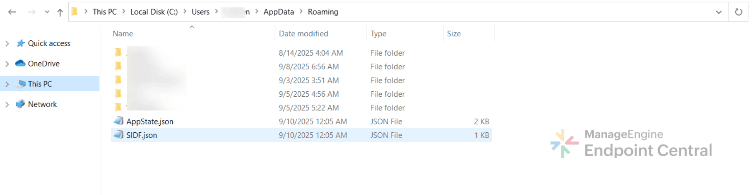Click the SIDF.json file icon
This screenshot has width=754, height=195.
tap(119, 135)
